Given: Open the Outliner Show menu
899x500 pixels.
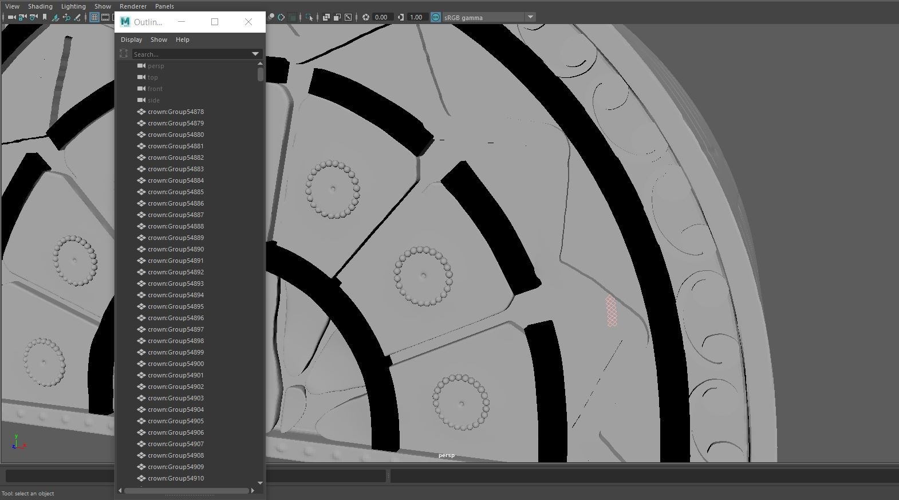Looking at the screenshot, I should [159, 40].
